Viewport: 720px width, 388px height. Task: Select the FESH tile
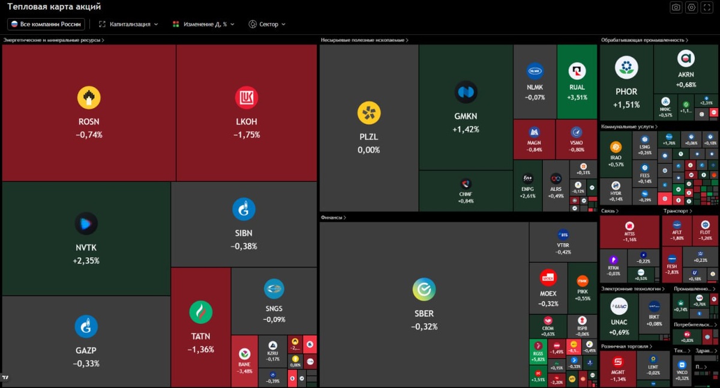click(x=672, y=265)
